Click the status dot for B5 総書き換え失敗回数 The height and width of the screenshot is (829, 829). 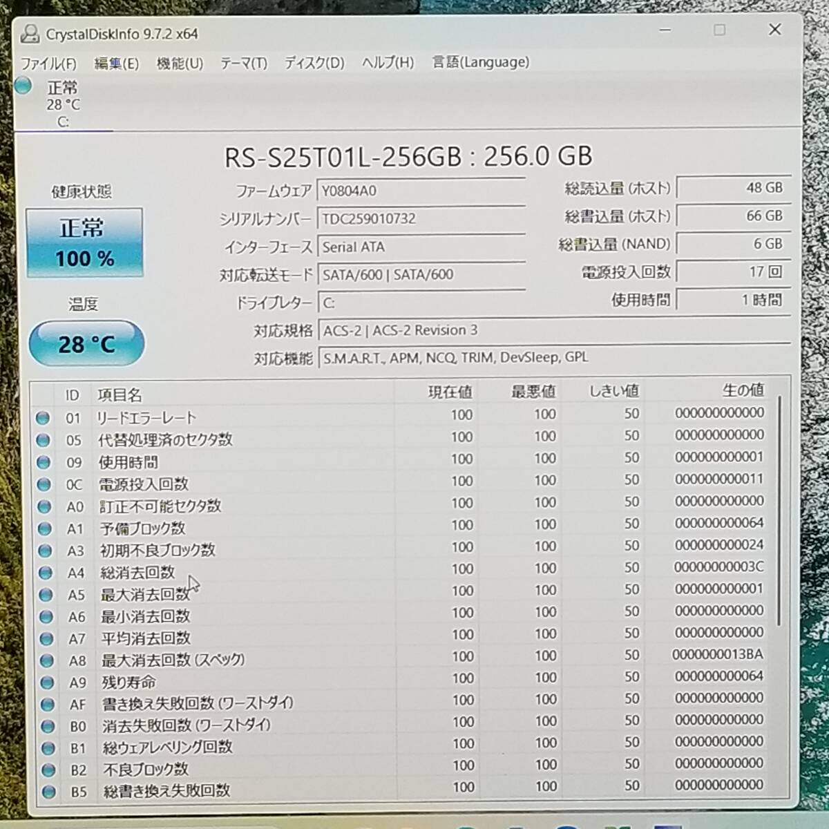point(48,792)
